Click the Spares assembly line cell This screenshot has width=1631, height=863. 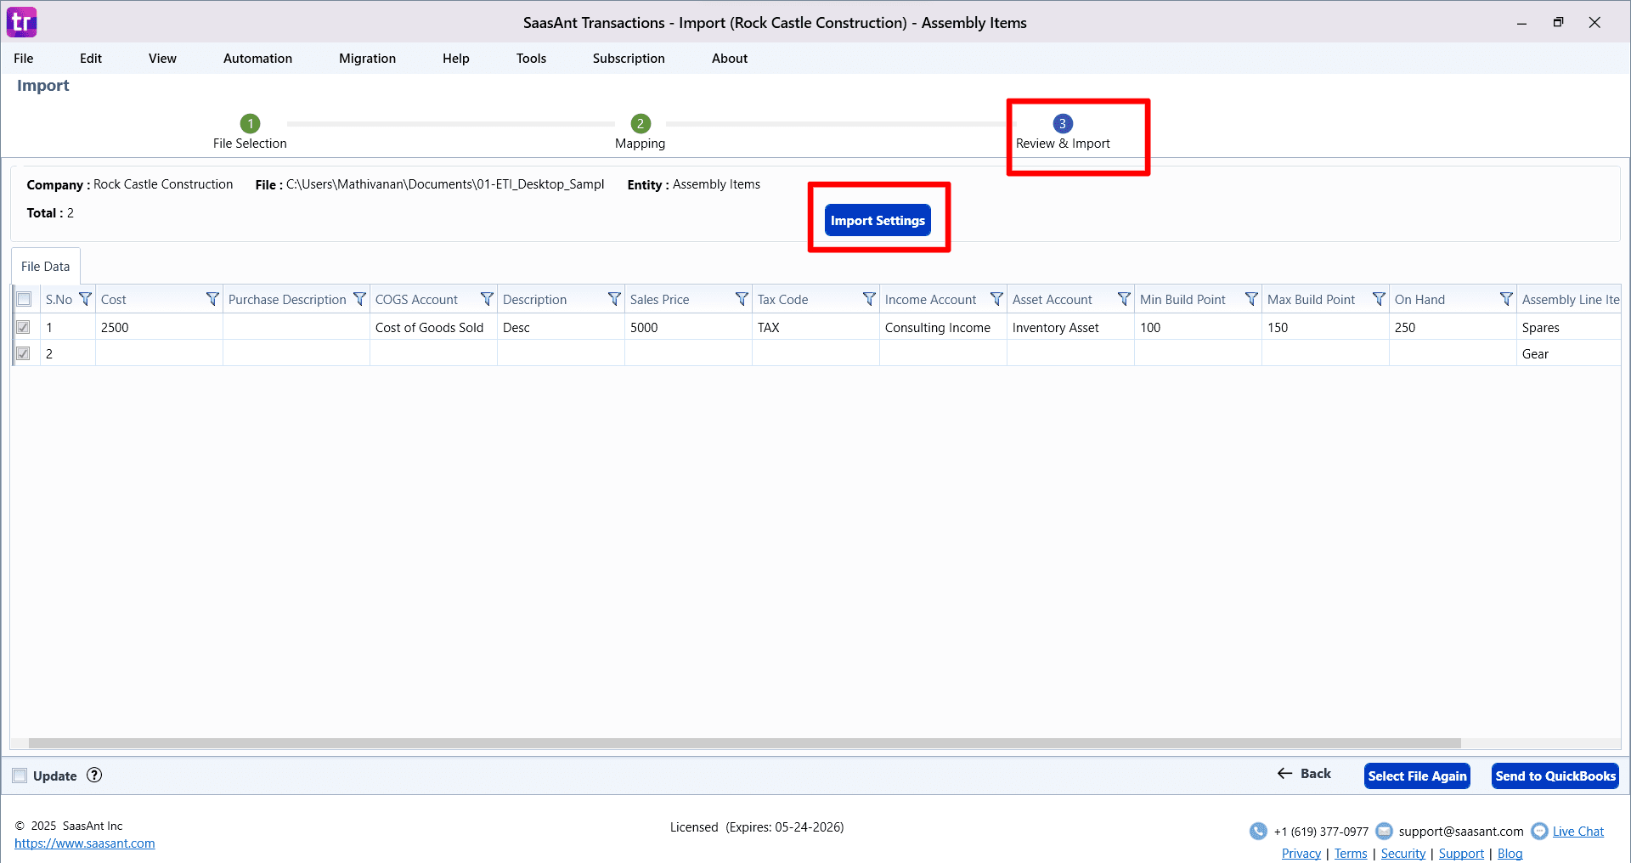[x=1569, y=327]
